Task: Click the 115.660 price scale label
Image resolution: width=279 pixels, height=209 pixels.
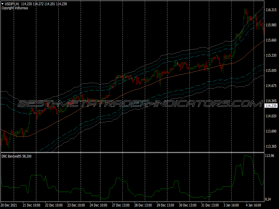Action: click(271, 40)
